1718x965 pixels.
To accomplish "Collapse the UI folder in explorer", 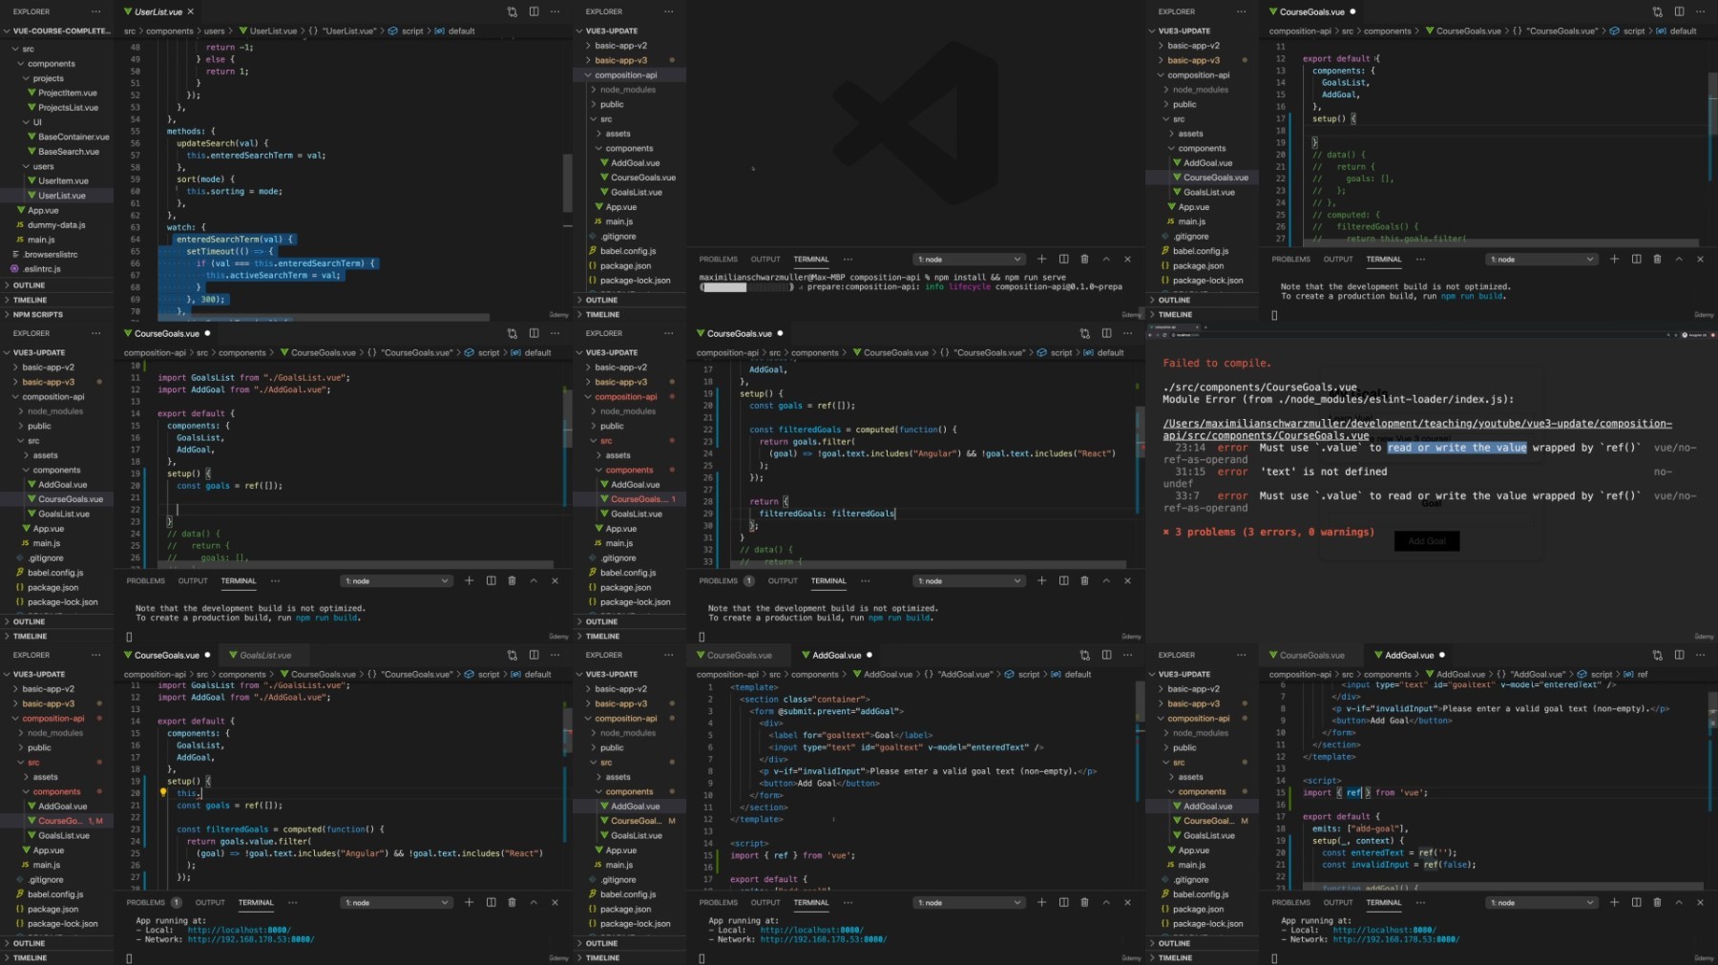I will click(26, 122).
